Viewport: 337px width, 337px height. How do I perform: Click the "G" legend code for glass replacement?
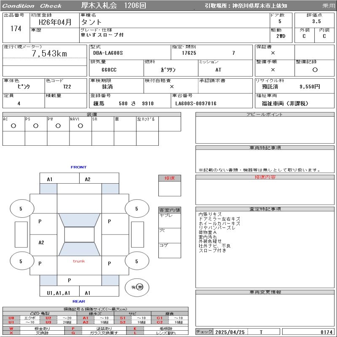click(73, 333)
